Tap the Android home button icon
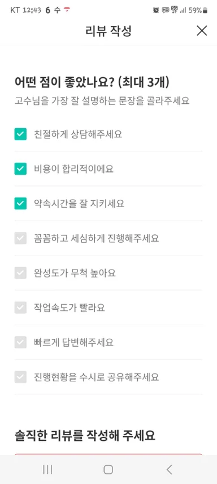 (x=108, y=469)
